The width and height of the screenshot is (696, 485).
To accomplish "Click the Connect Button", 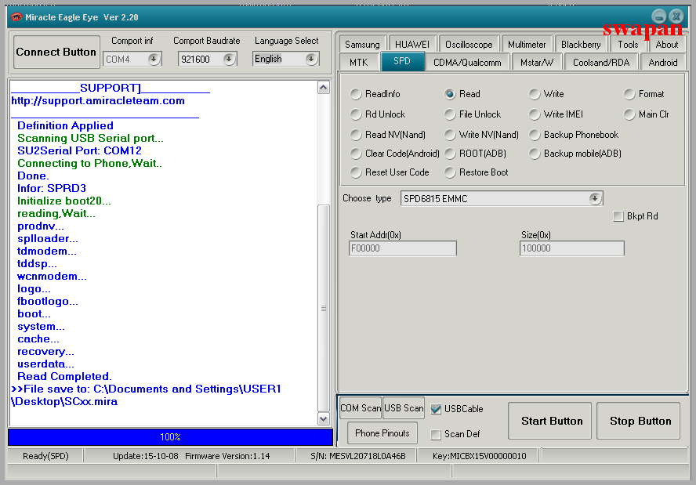I will coord(56,52).
